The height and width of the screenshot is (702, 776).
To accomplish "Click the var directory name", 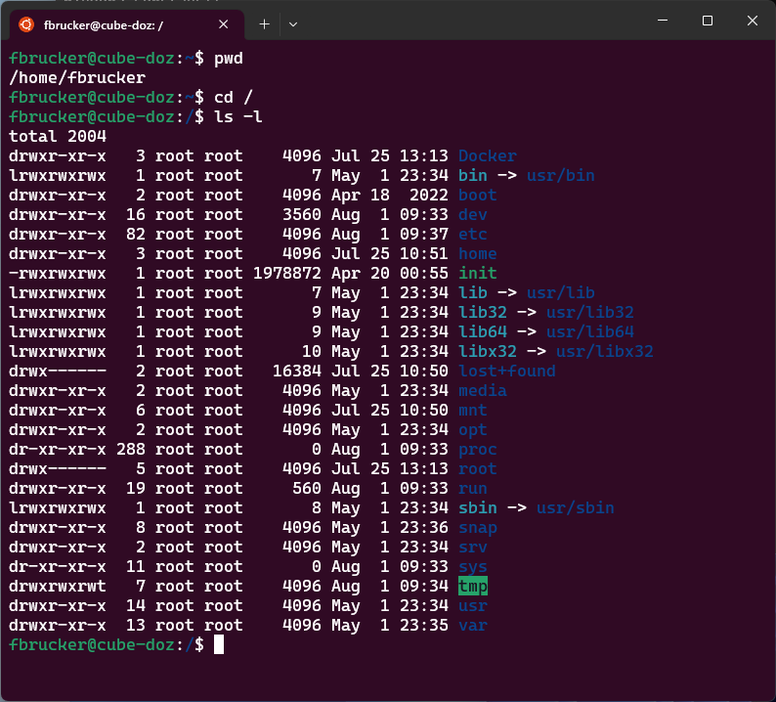I will click(x=473, y=626).
